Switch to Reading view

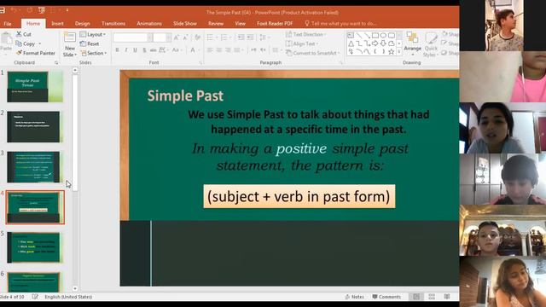447,297
